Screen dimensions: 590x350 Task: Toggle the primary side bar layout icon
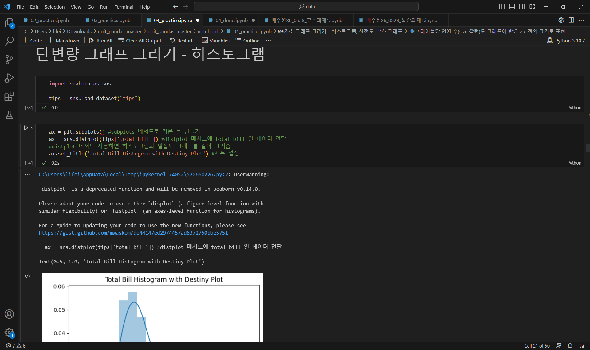(x=502, y=6)
